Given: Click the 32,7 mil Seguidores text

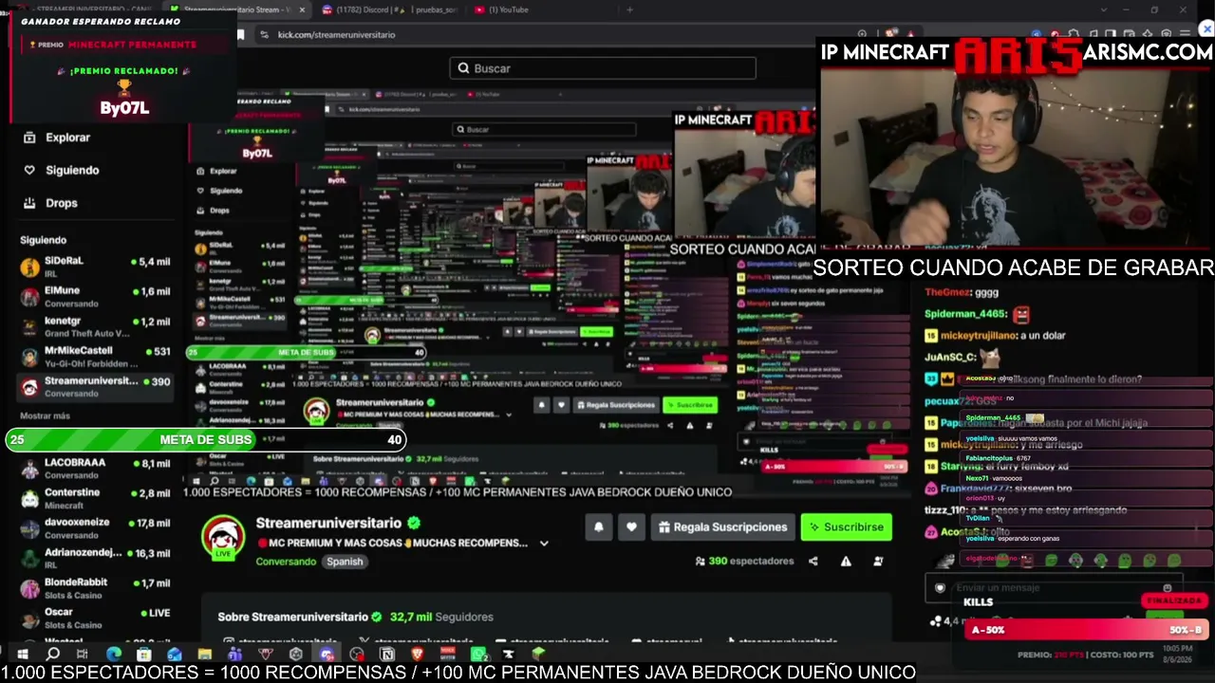Looking at the screenshot, I should (x=441, y=617).
